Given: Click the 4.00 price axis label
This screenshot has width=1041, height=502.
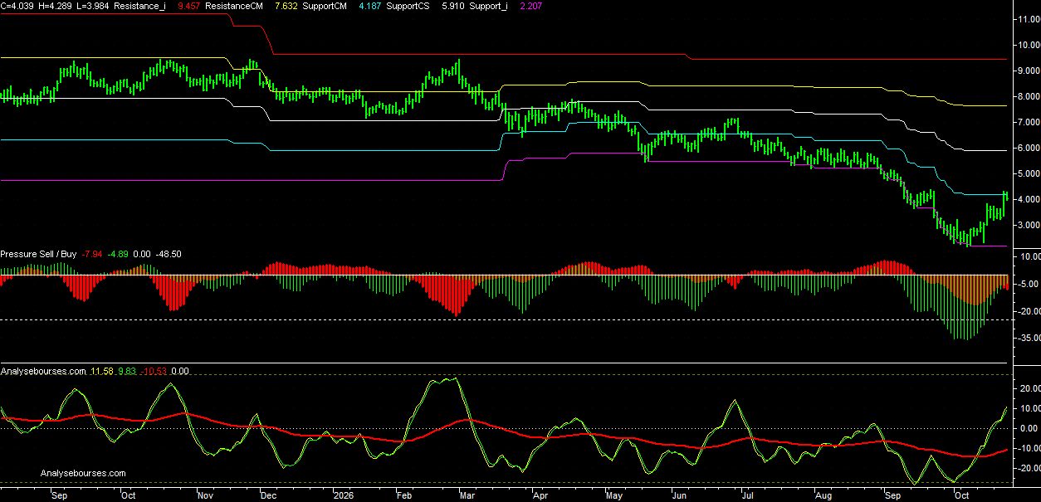Looking at the screenshot, I should (x=1029, y=199).
